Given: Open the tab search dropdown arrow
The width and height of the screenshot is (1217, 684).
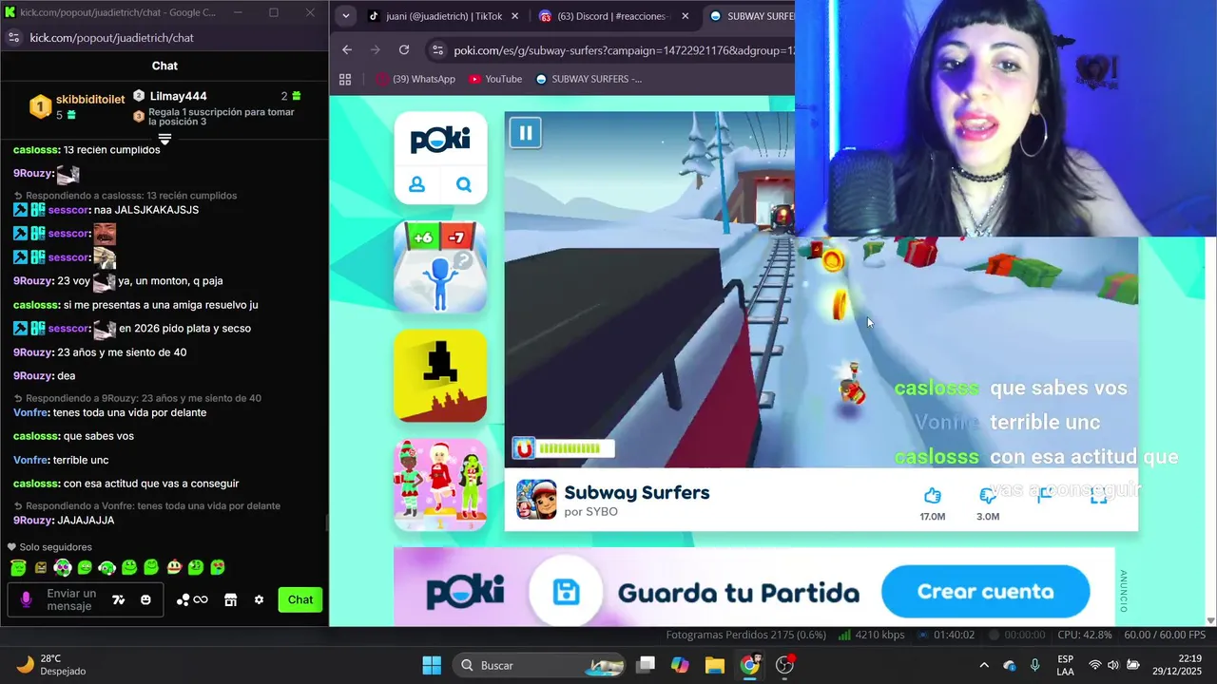Looking at the screenshot, I should click(345, 16).
